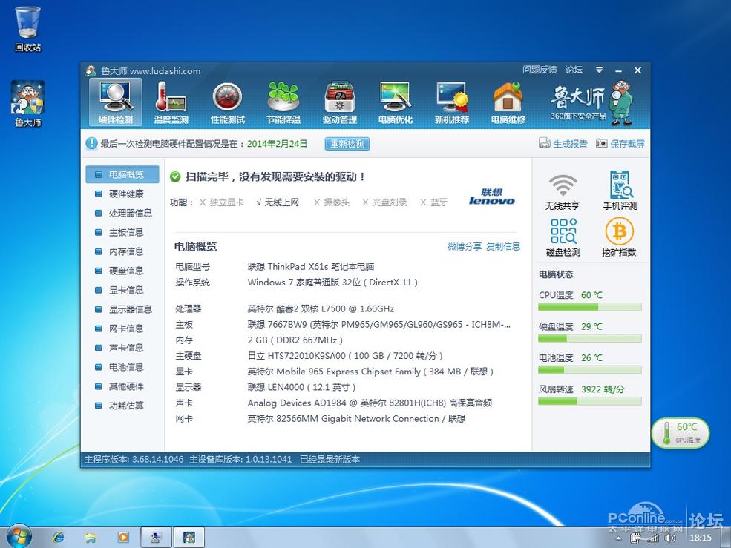Click the Windows 7 家庭普通版 OS text

332,283
